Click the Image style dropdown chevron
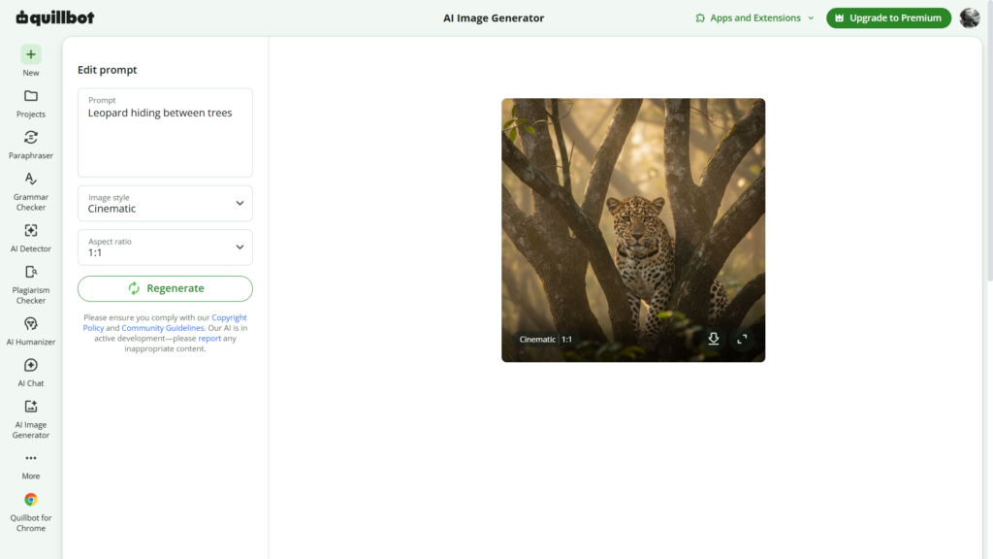This screenshot has height=559, width=993. (x=240, y=204)
